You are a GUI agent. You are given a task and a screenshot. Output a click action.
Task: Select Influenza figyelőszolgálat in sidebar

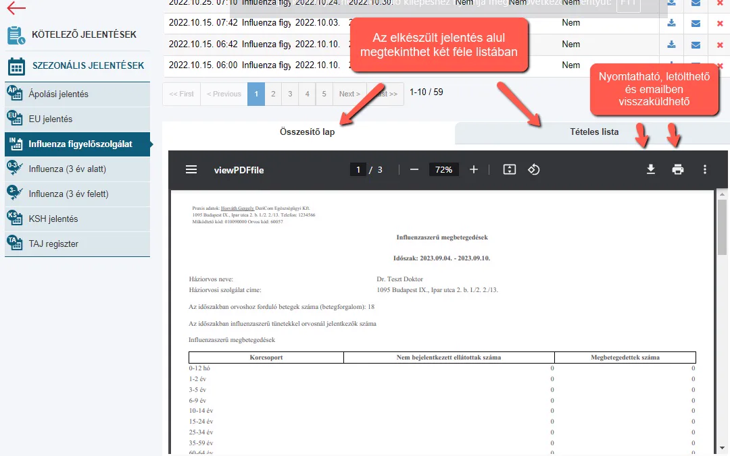(77, 144)
